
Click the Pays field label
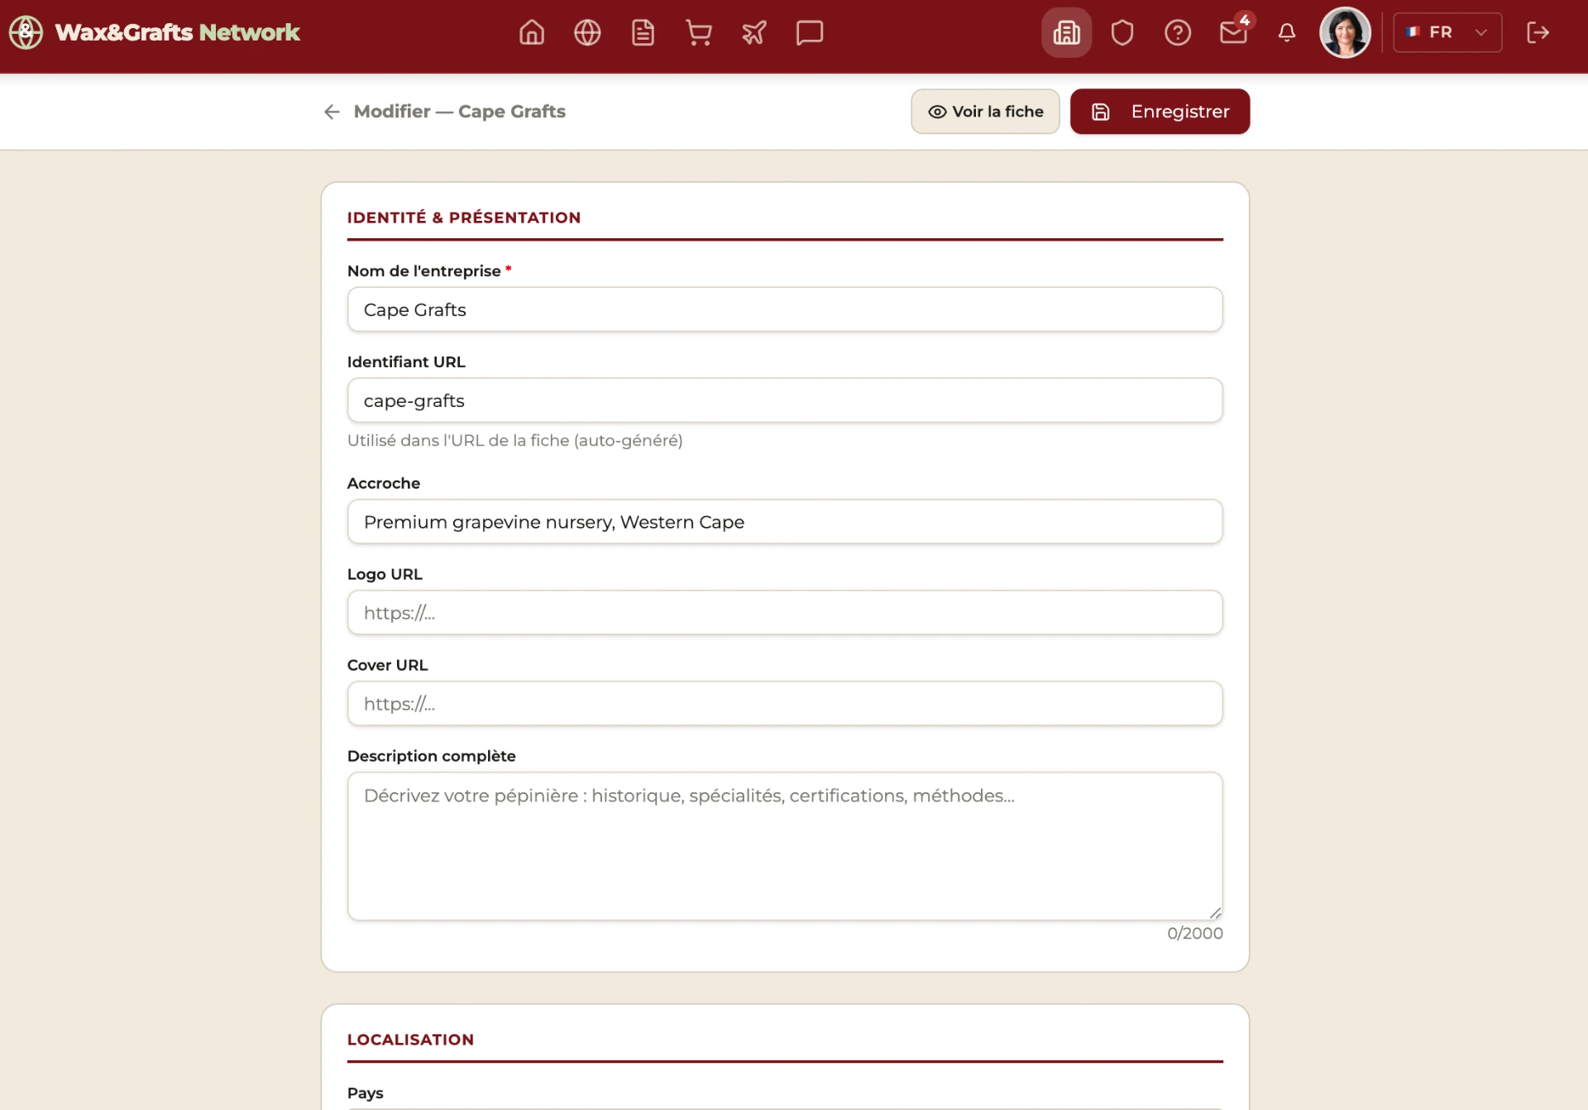366,1093
